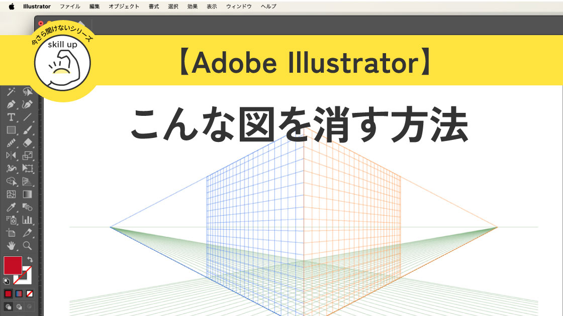The width and height of the screenshot is (563, 316).
Task: Click the left vanishing point of perspective grid
Action: [111, 227]
